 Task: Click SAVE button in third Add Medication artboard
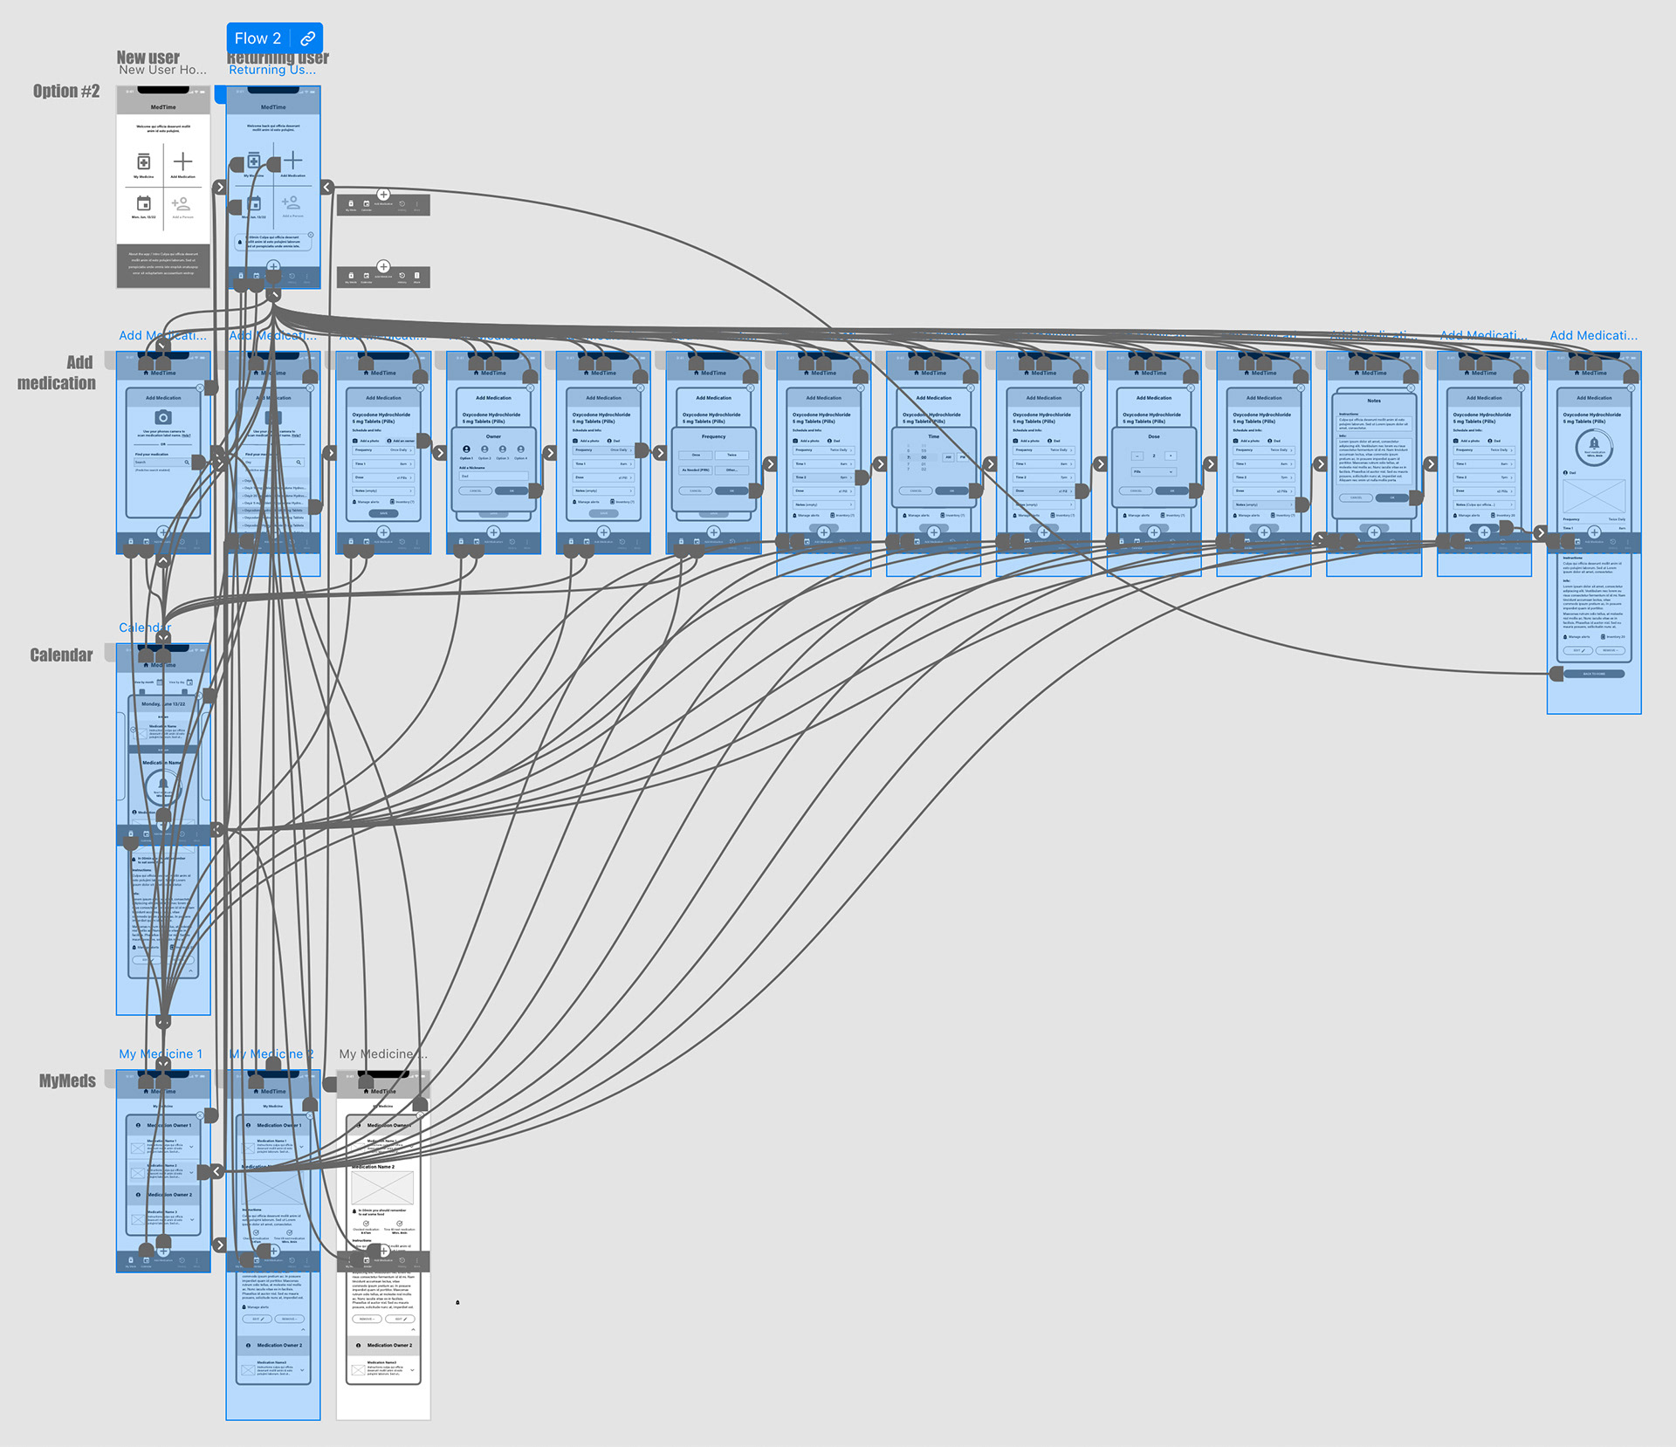(383, 514)
